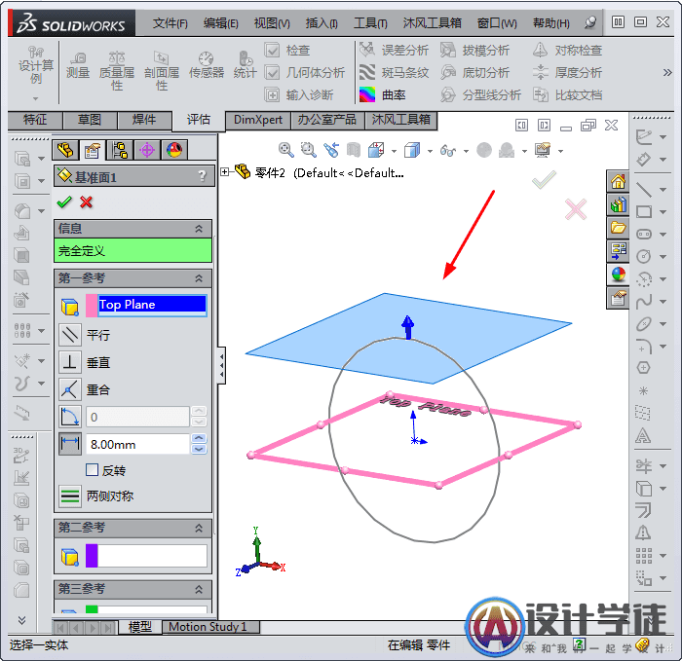Open 比较文档 compare documents

567,94
